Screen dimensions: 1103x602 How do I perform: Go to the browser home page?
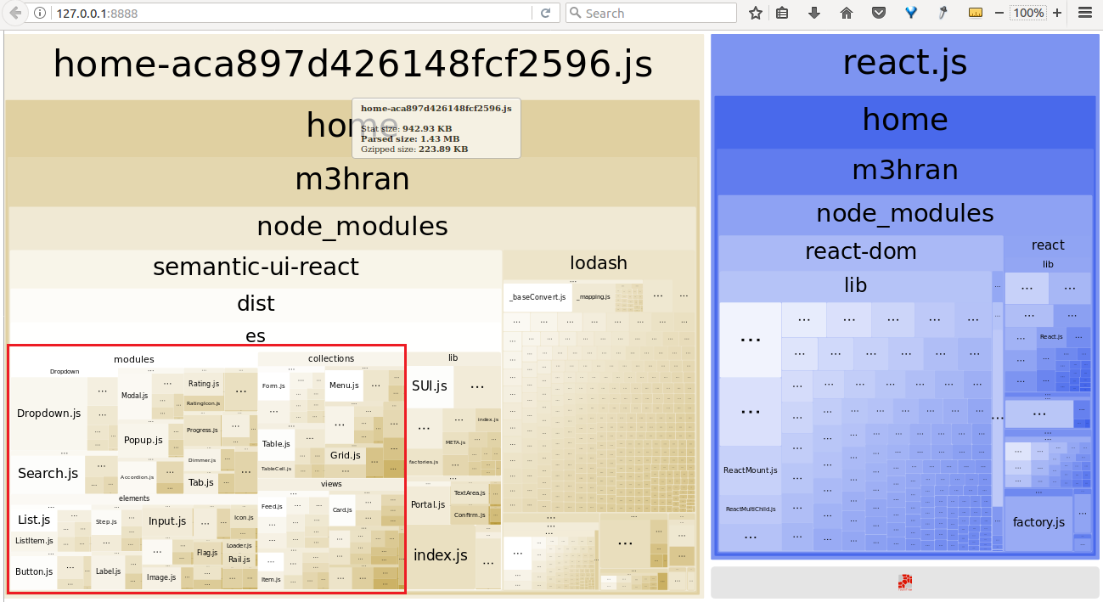[846, 13]
